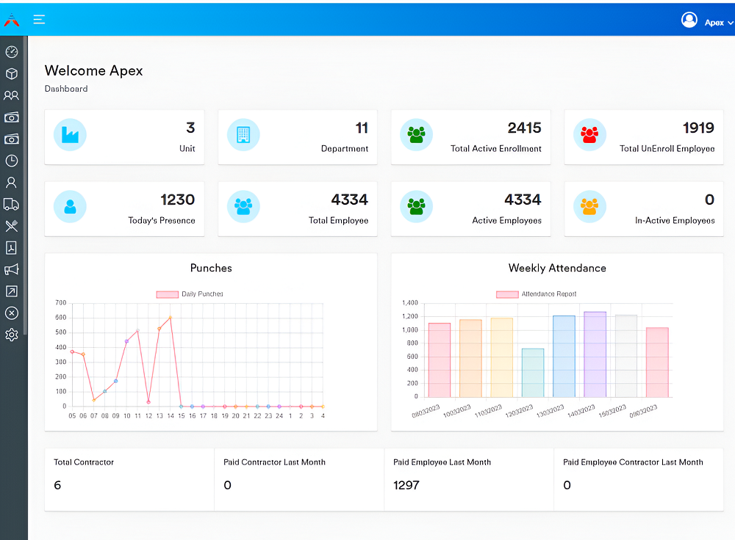735x540 pixels.
Task: Click the '1297' paid employee value
Action: coord(406,485)
